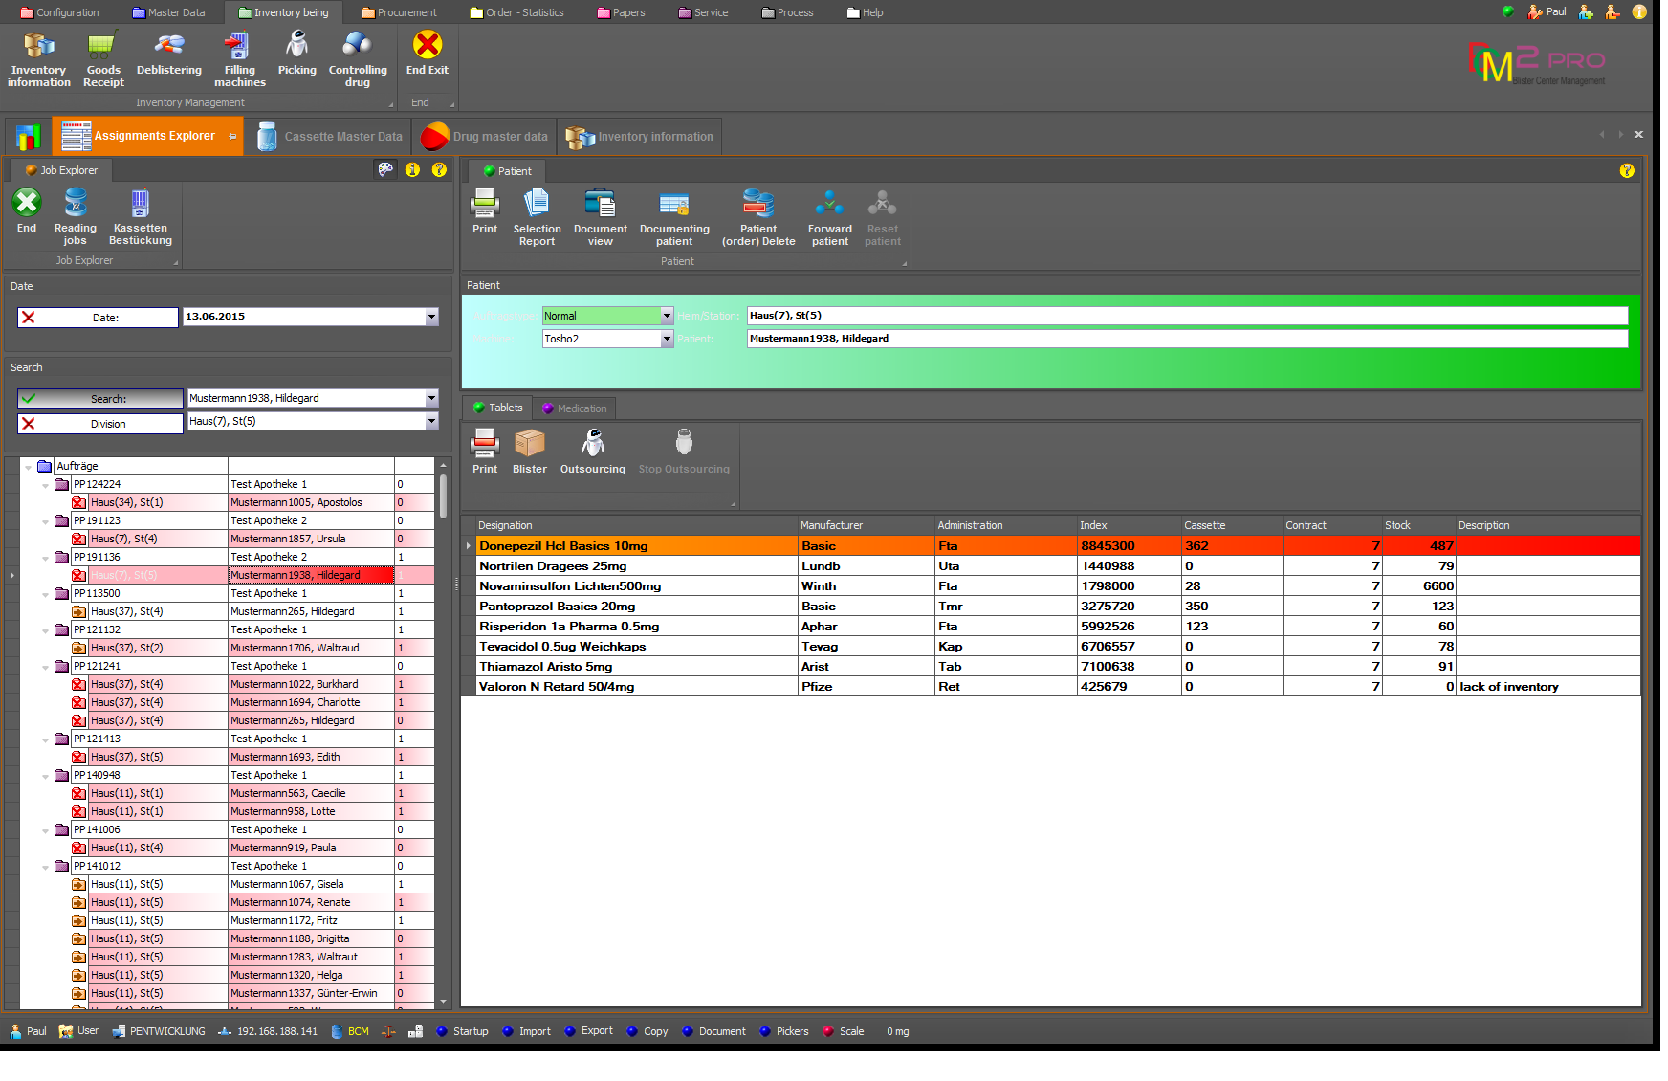Viewport: 1668px width, 1081px height.
Task: Switch to the Medication tab
Action: pos(575,408)
